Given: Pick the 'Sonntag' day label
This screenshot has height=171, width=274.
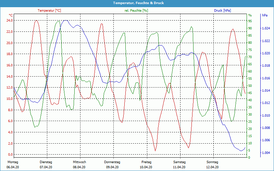Looking at the screenshot, I should pyautogui.click(x=212, y=162).
